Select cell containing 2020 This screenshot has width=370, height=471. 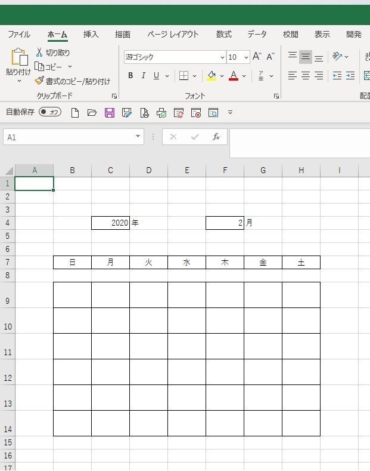(110, 223)
